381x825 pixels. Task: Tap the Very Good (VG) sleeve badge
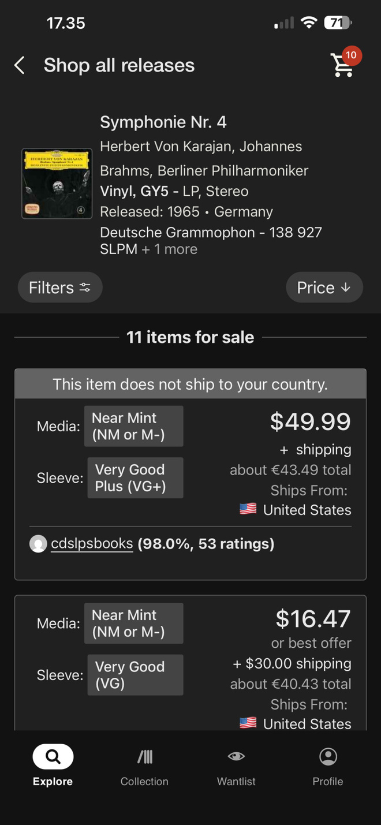pyautogui.click(x=135, y=675)
